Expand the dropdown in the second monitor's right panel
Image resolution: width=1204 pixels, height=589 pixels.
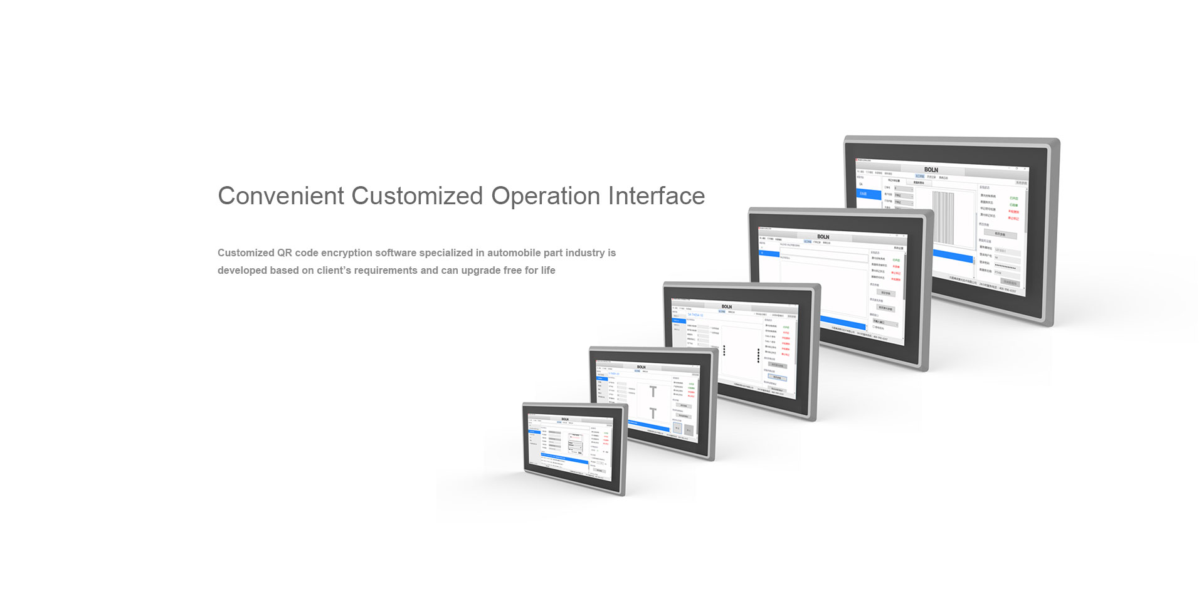(x=885, y=323)
